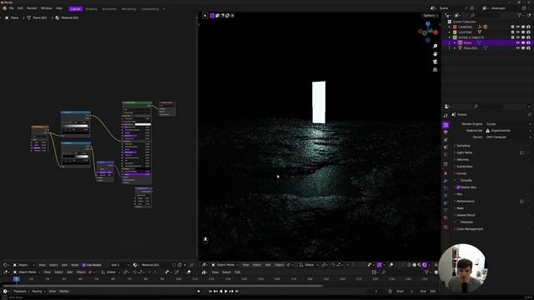Screen dimensions: 534x300
Task: Click the viewport navigation axis gizmo
Action: tap(428, 32)
